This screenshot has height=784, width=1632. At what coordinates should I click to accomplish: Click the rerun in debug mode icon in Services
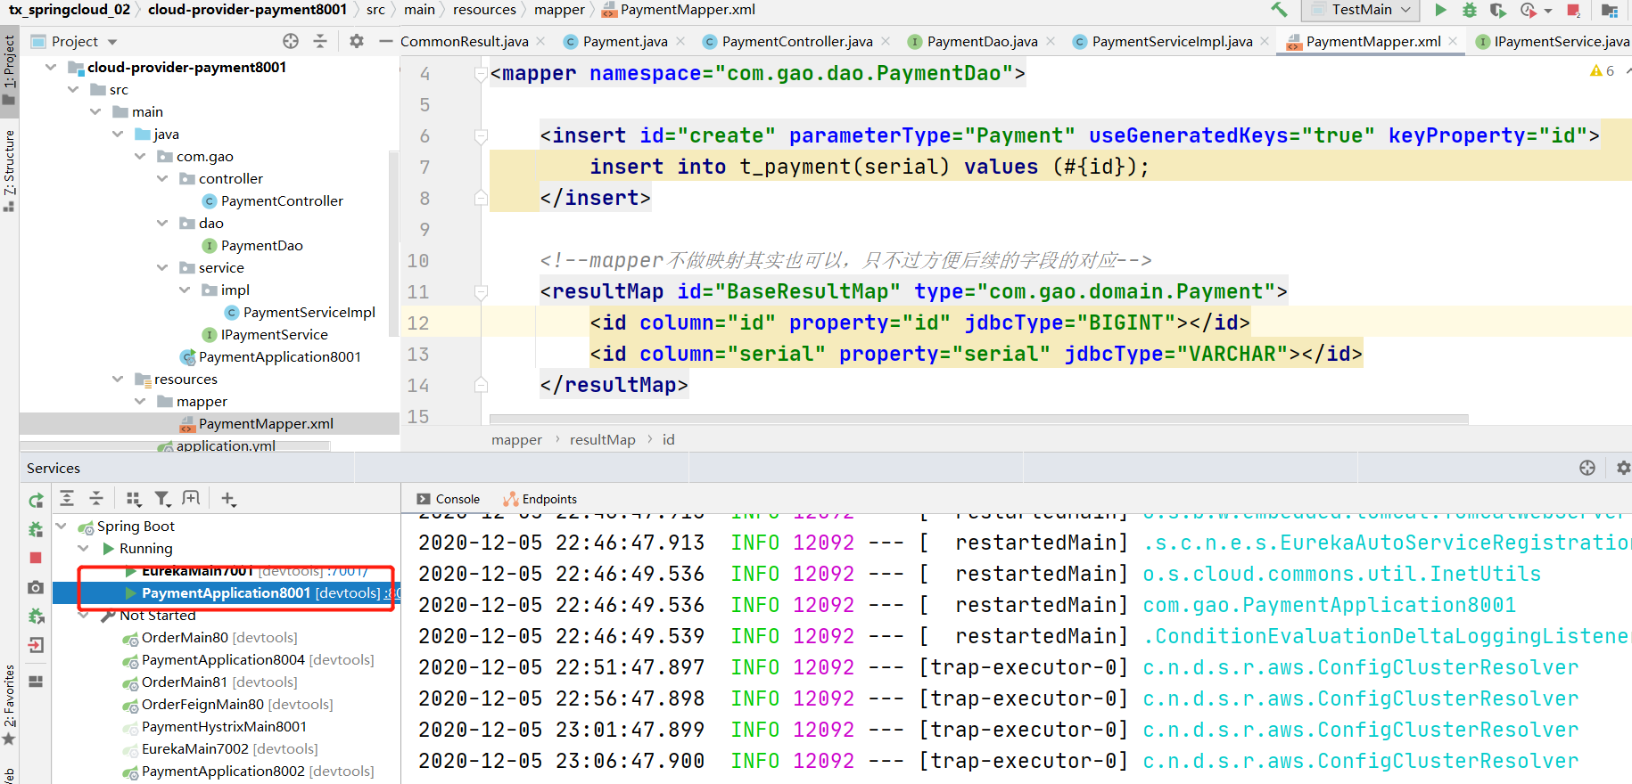(x=36, y=529)
